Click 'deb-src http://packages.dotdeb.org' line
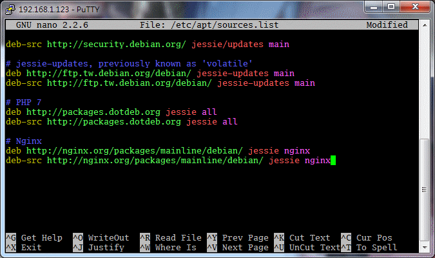Screen dimensions: 435x258 click(122, 122)
